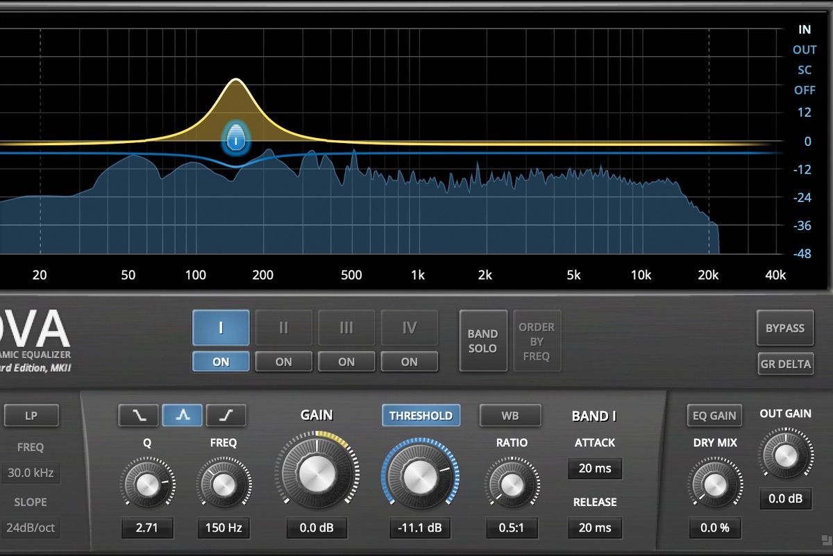
Task: Open the LP FREQ selector showing 30.0 kHz
Action: pyautogui.click(x=31, y=473)
